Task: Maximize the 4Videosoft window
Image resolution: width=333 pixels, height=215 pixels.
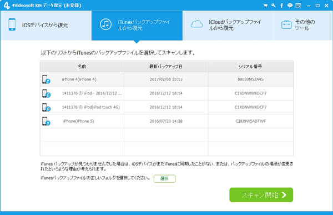Action: [x=317, y=6]
